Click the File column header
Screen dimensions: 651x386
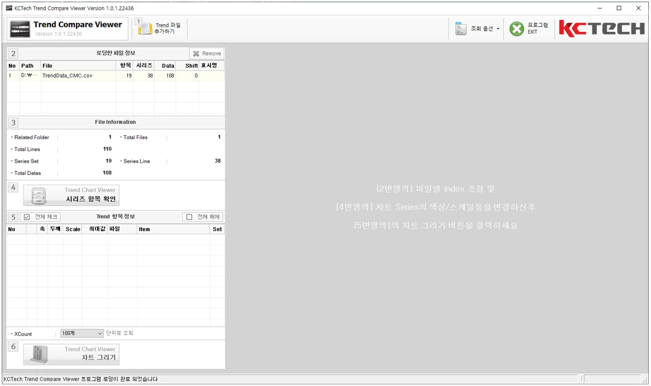pyautogui.click(x=78, y=65)
